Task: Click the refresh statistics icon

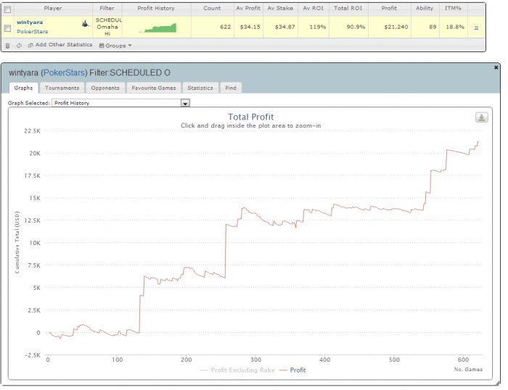Action: tap(19, 46)
